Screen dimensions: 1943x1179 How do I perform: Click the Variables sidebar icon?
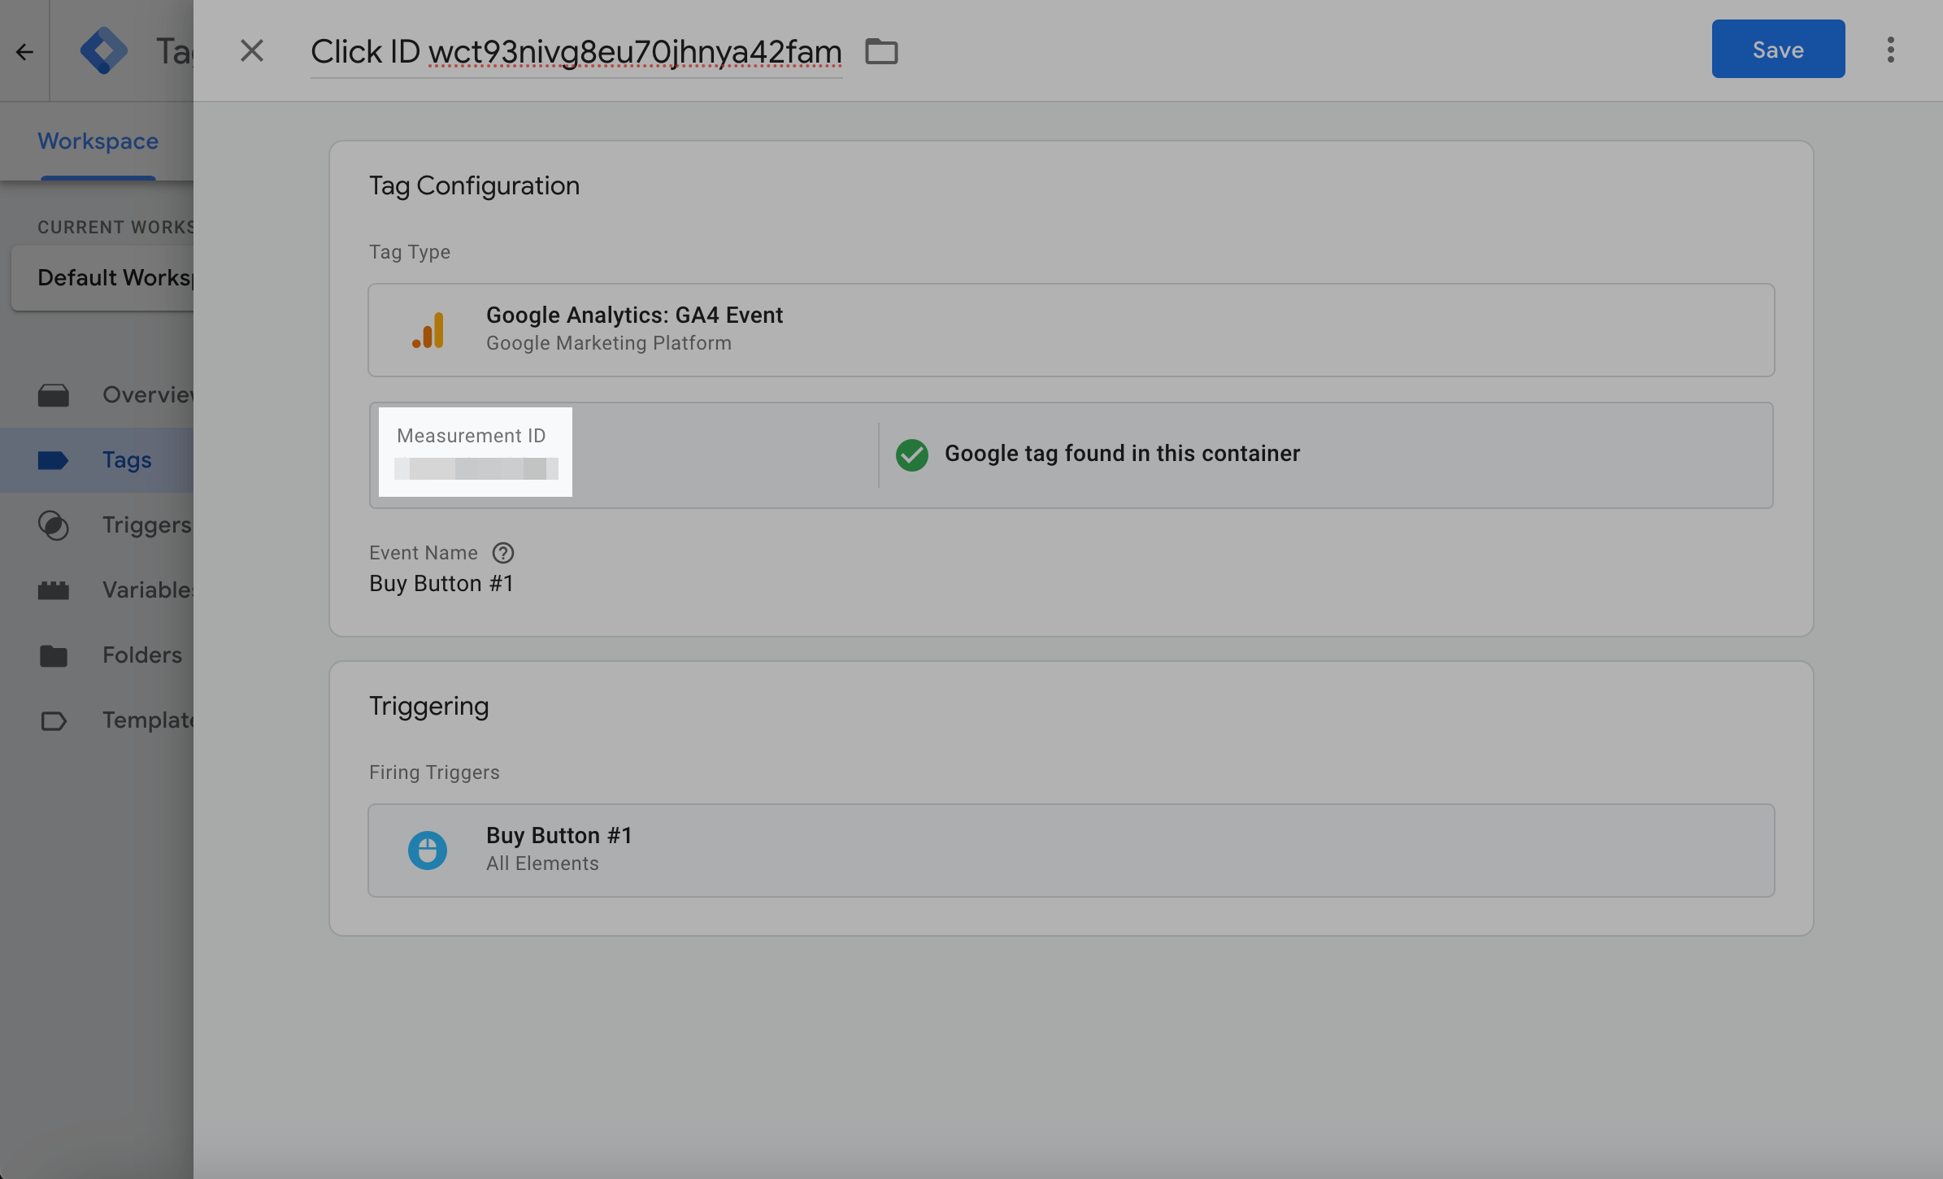coord(54,590)
